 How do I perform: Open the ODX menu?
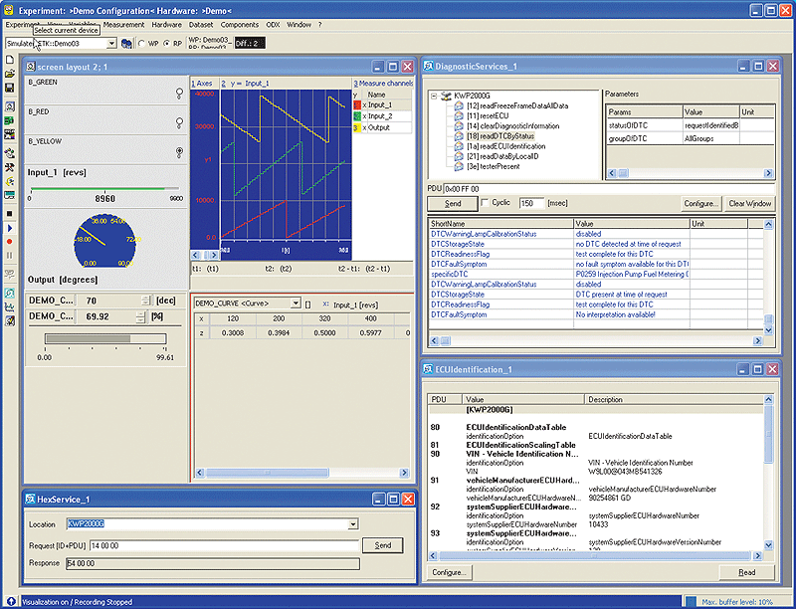point(273,24)
